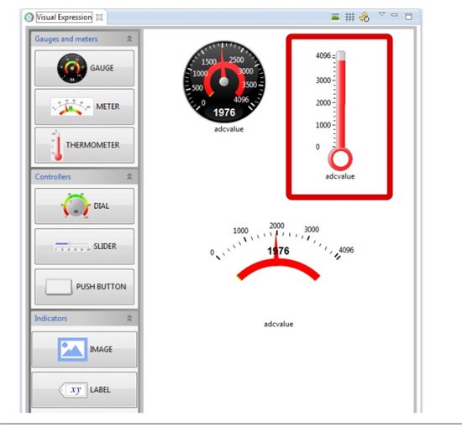The image size is (462, 427).
Task: Click the 4096 mark on thermometer scale
Action: point(323,55)
